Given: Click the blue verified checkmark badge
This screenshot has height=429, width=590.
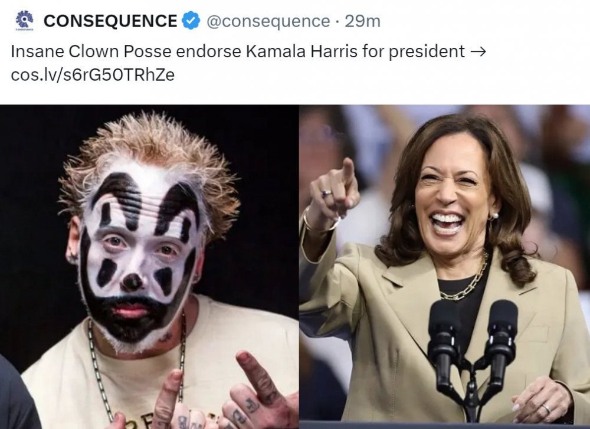Looking at the screenshot, I should tap(190, 21).
